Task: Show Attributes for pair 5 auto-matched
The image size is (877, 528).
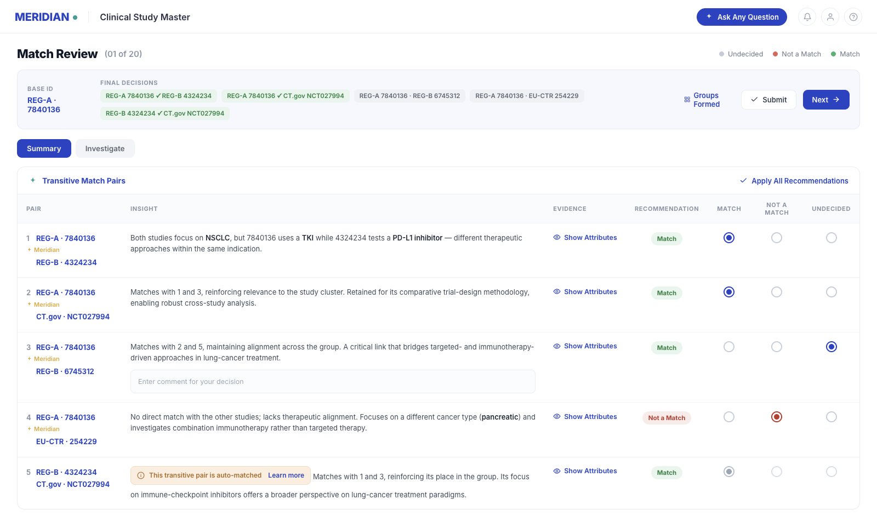Action: tap(585, 471)
